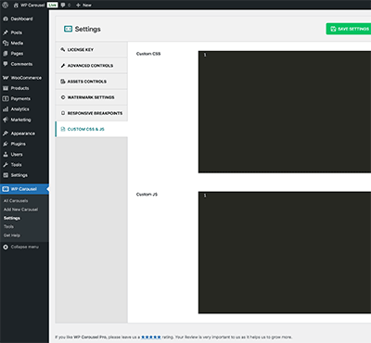Click the Live status badge in admin bar
The image size is (371, 343).
coord(53,5)
